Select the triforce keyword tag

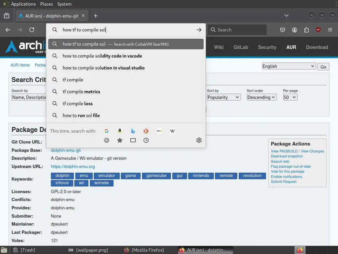(x=62, y=183)
